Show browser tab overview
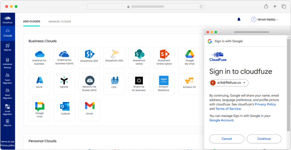The height and width of the screenshot is (150, 291). pyautogui.click(x=284, y=7)
